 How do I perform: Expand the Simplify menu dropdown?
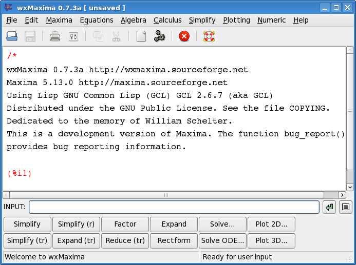coord(202,20)
